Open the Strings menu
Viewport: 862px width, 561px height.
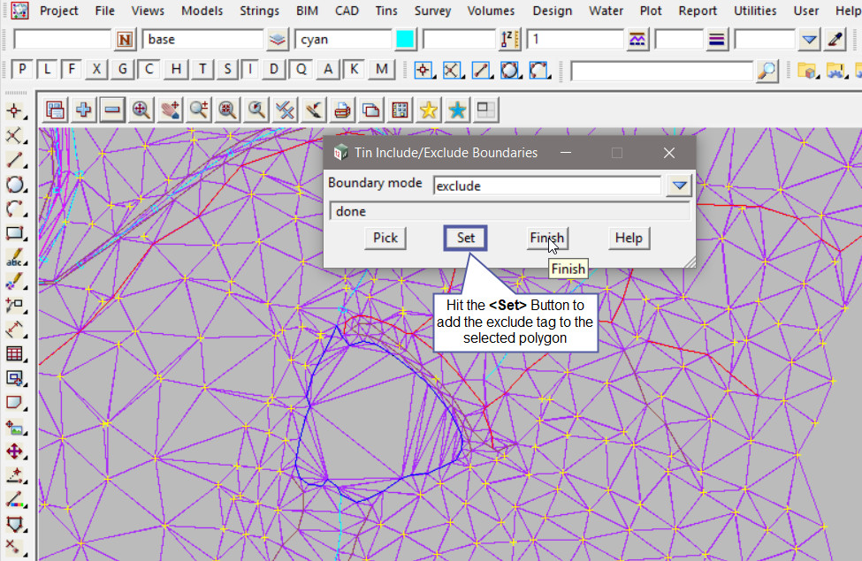point(259,11)
